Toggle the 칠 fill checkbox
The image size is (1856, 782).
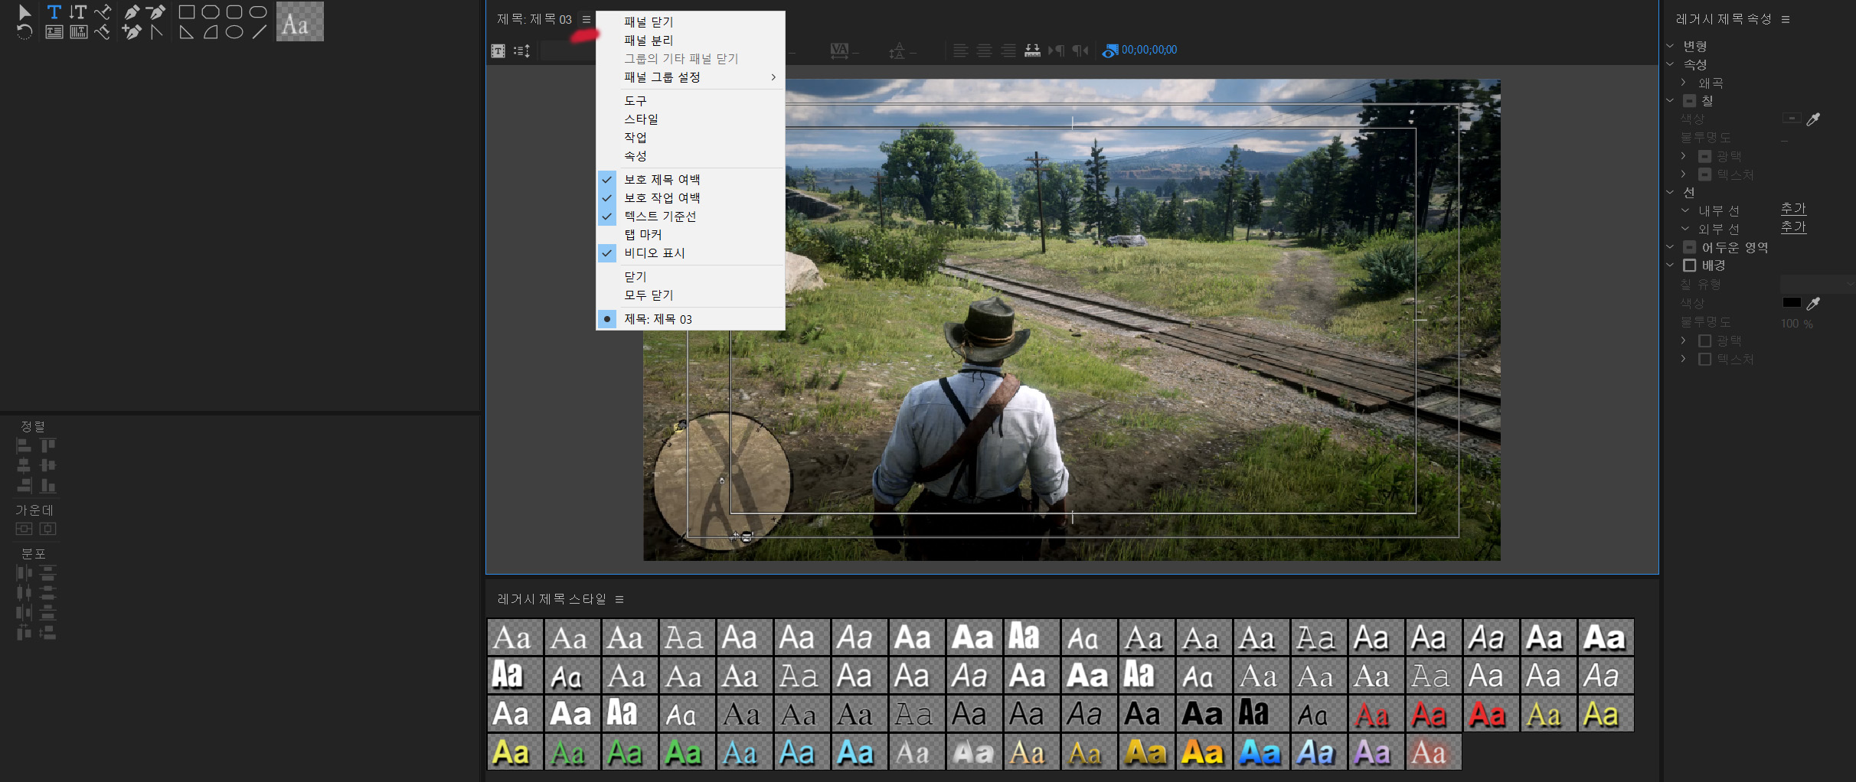click(1690, 101)
